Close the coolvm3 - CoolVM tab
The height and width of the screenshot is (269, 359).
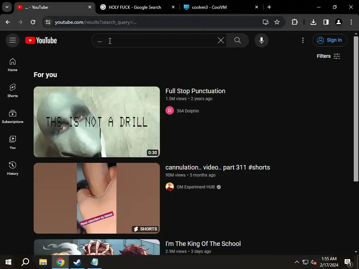point(256,7)
